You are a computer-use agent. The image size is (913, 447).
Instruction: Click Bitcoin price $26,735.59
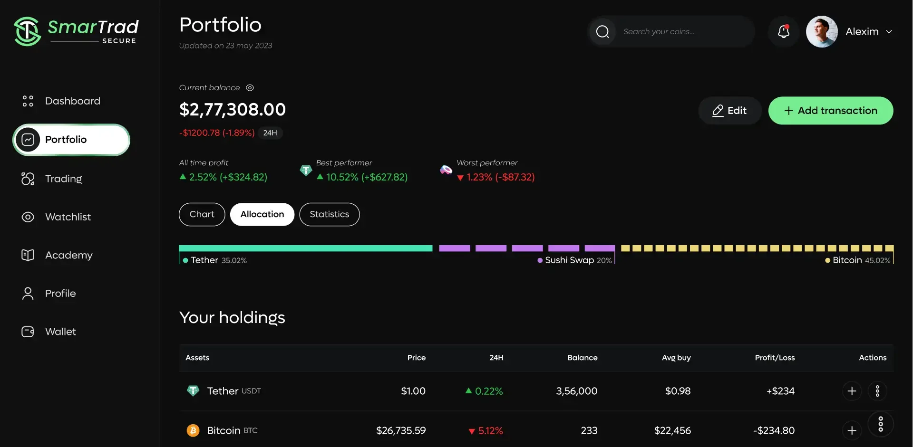coord(401,430)
